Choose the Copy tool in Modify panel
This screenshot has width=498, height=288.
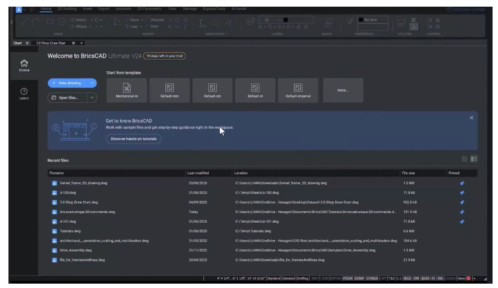click(132, 27)
